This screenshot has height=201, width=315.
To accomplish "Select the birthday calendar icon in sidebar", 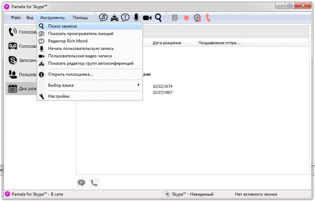I will [x=13, y=89].
